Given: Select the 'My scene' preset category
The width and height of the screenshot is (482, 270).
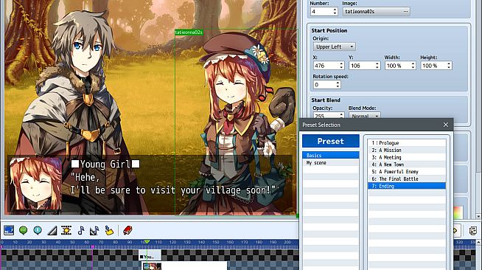Looking at the screenshot, I should tap(331, 163).
